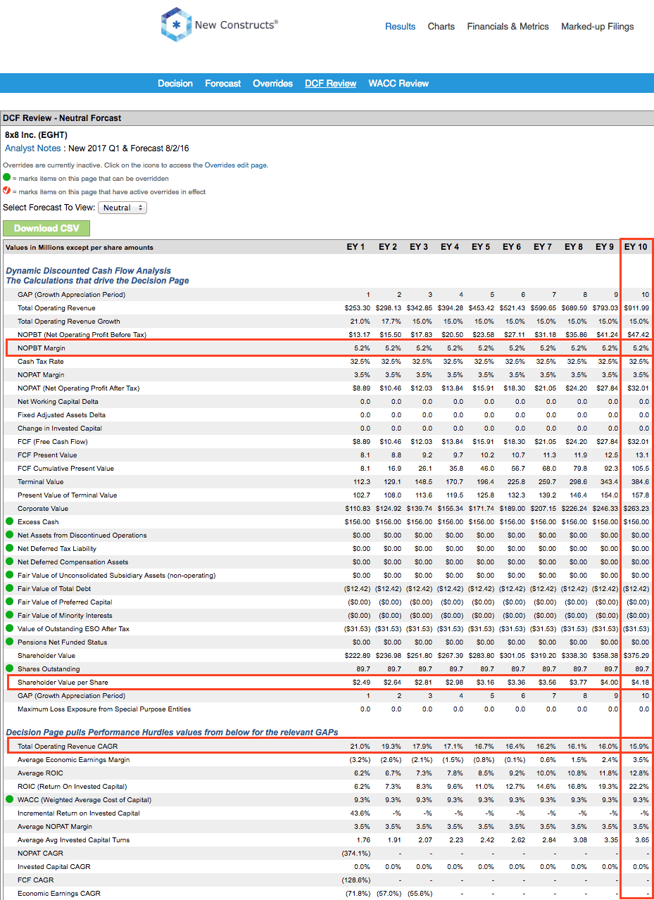Click the EY 10 column header

(636, 247)
